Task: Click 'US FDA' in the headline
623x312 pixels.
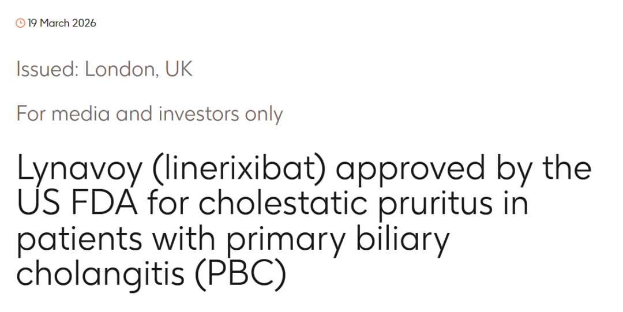Action: click(75, 204)
